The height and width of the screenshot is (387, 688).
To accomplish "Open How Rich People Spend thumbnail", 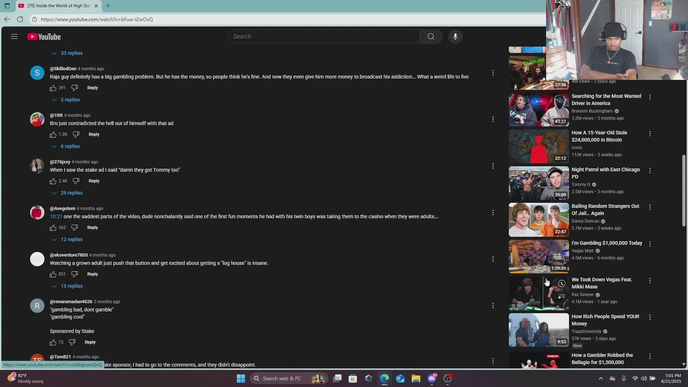I will click(539, 330).
